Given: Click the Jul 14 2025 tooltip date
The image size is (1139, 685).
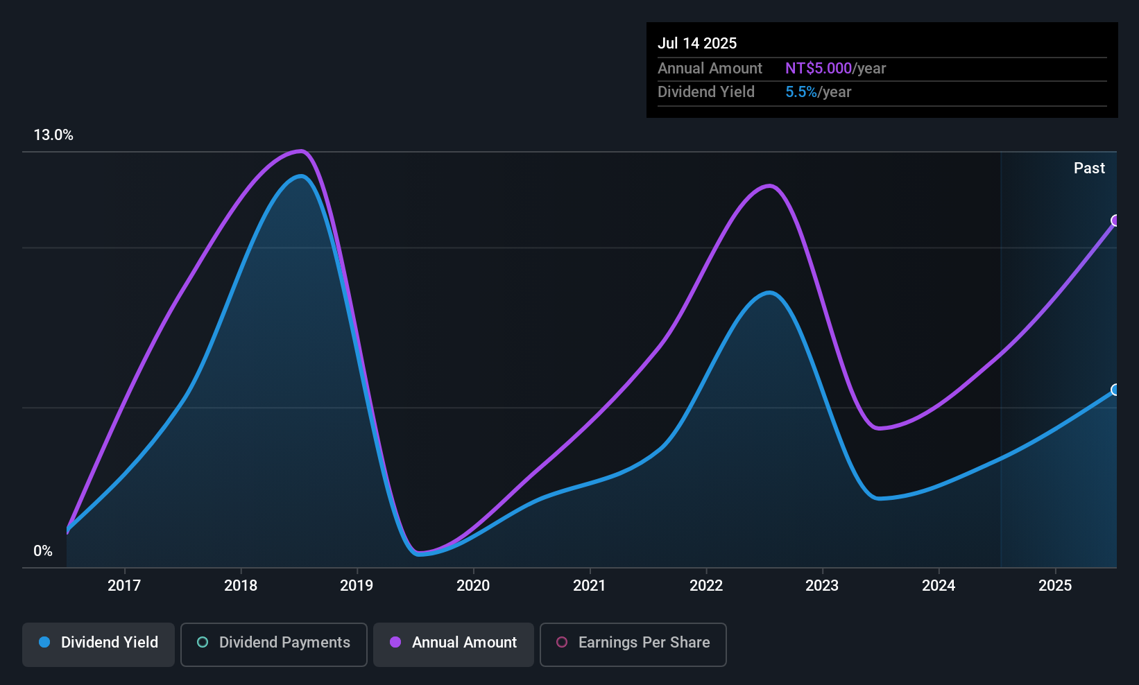Looking at the screenshot, I should point(697,43).
